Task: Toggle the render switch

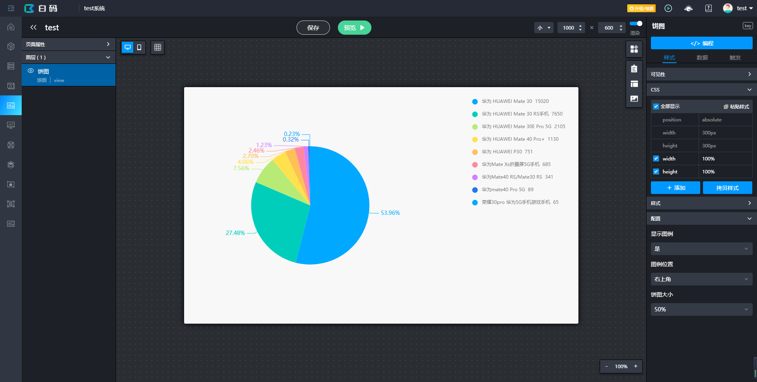Action: click(636, 24)
